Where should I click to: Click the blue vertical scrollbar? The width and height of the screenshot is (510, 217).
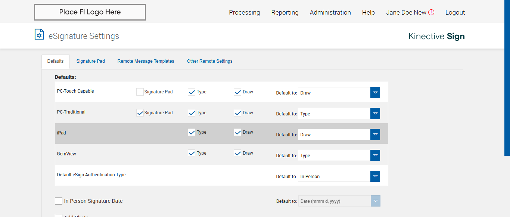507,75
